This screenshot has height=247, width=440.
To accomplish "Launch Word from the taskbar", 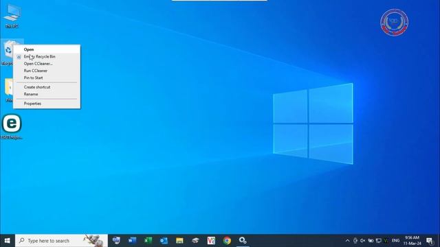I will click(x=132, y=241).
